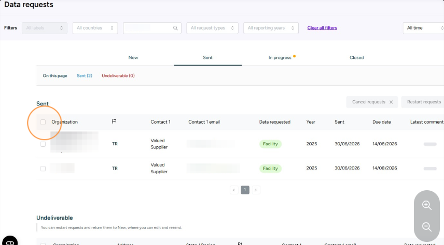The width and height of the screenshot is (444, 245).
Task: Click the Contact 1 email column header
Action: tap(204, 122)
